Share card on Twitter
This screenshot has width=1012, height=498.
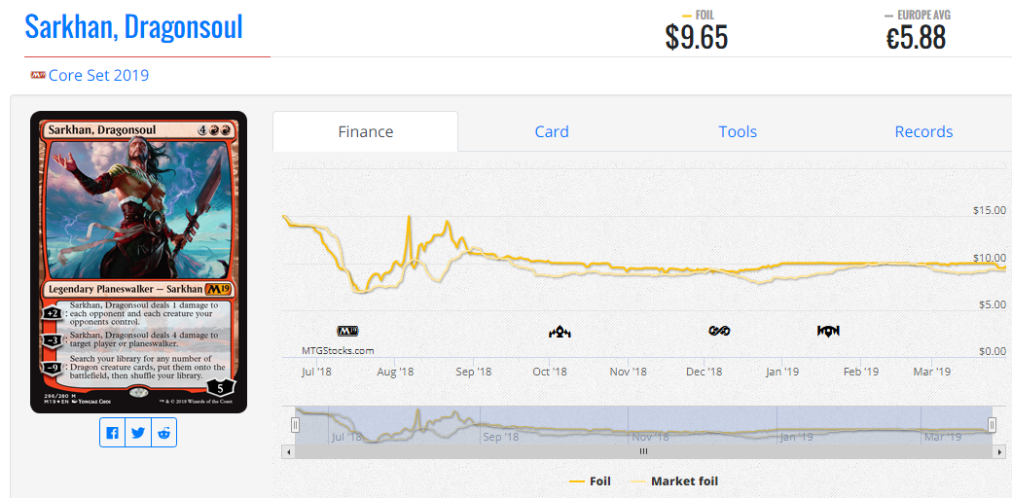(x=138, y=433)
